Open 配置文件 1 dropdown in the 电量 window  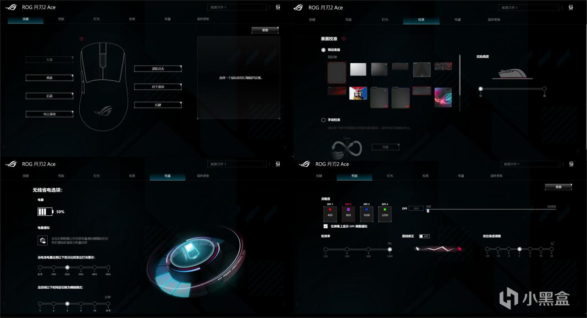[x=237, y=164]
